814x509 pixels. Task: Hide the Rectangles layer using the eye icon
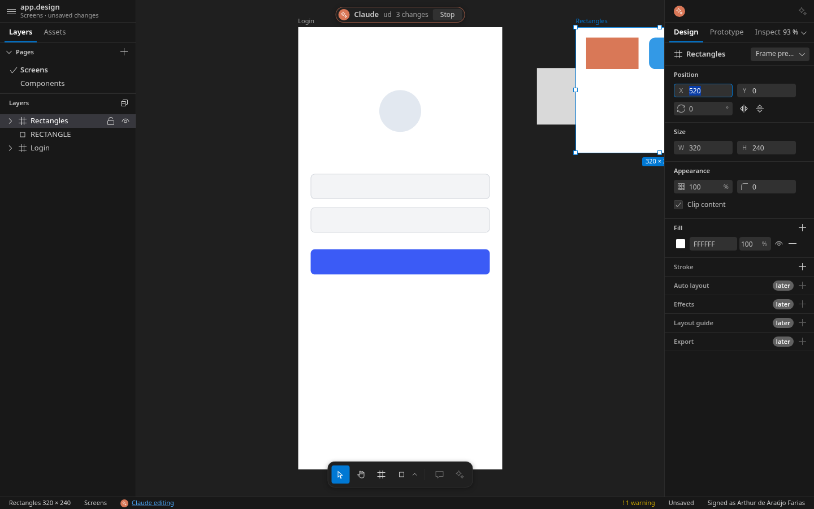pyautogui.click(x=125, y=121)
